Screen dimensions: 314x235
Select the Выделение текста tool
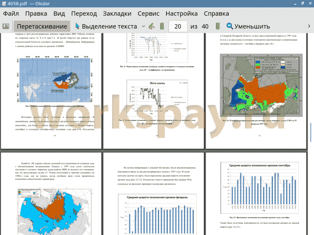pos(106,26)
